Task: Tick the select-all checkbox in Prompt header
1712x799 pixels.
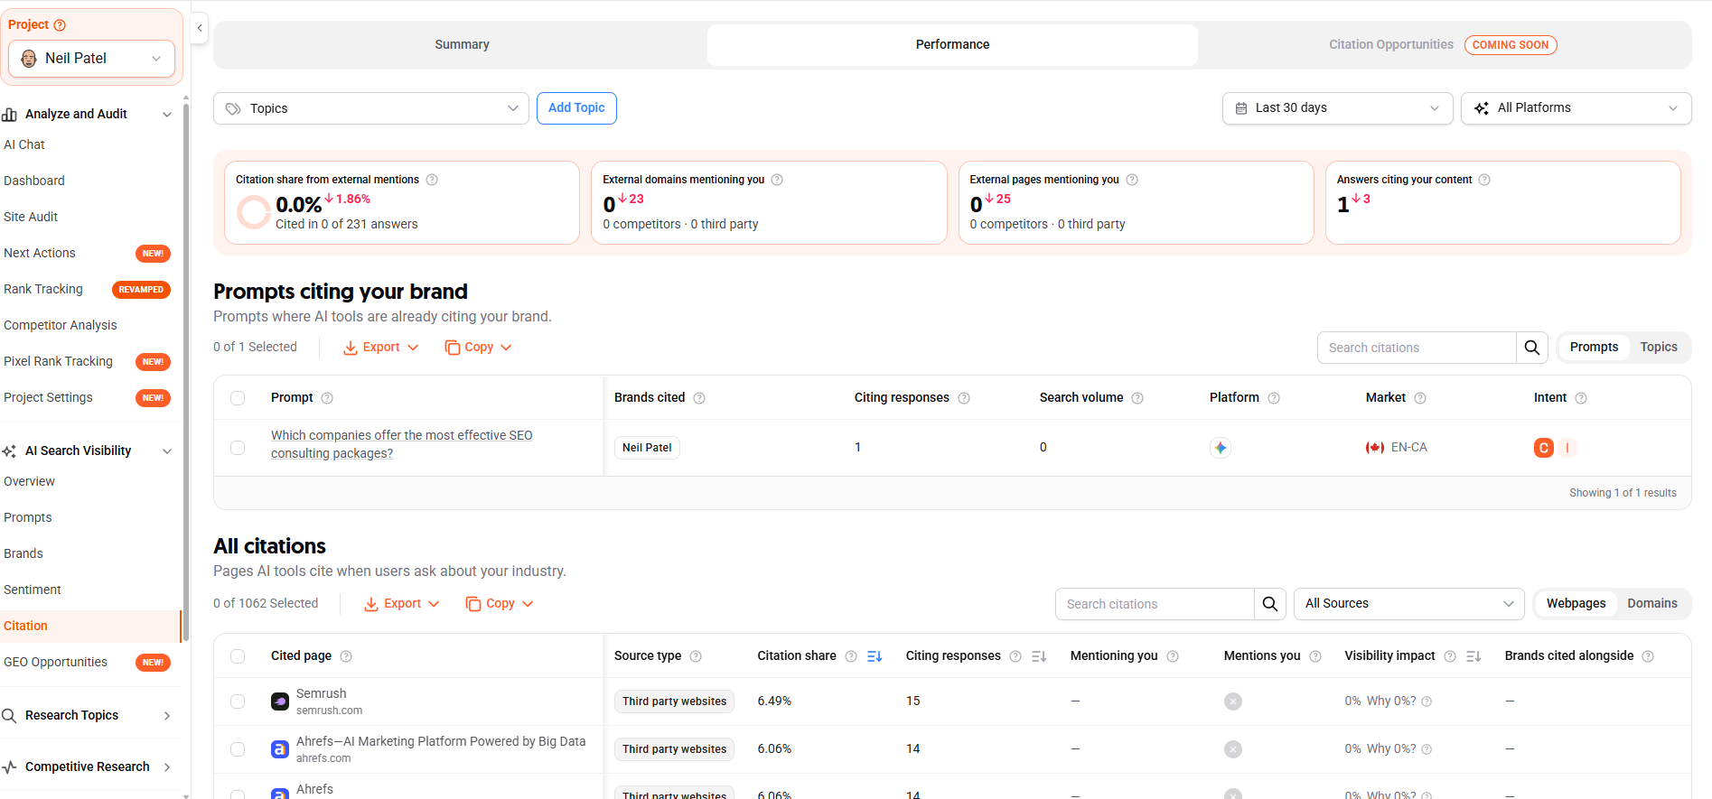Action: pyautogui.click(x=238, y=398)
